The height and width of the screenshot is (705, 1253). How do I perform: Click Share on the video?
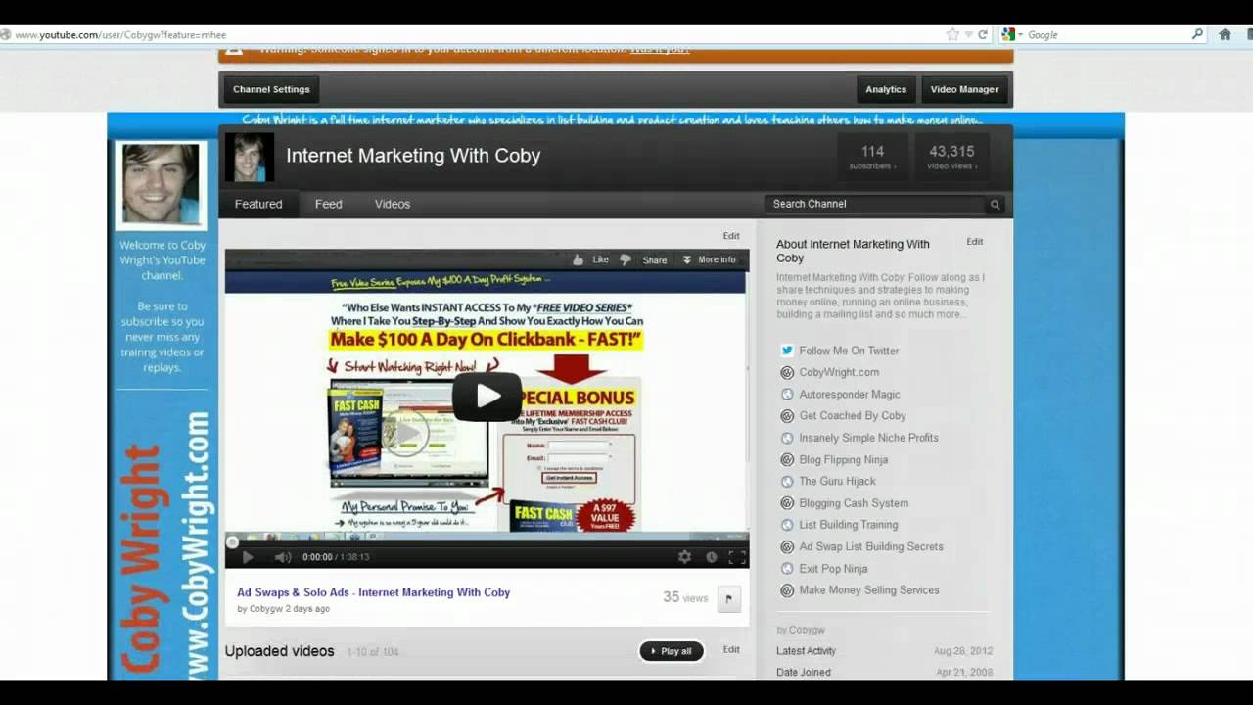pos(655,259)
